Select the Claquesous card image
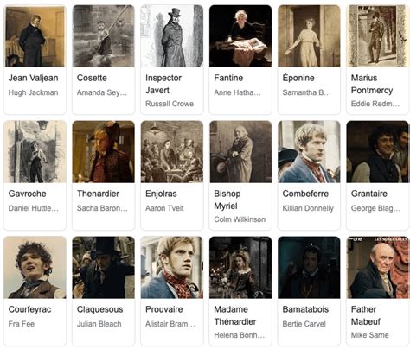This screenshot has width=410, height=349. tap(104, 268)
